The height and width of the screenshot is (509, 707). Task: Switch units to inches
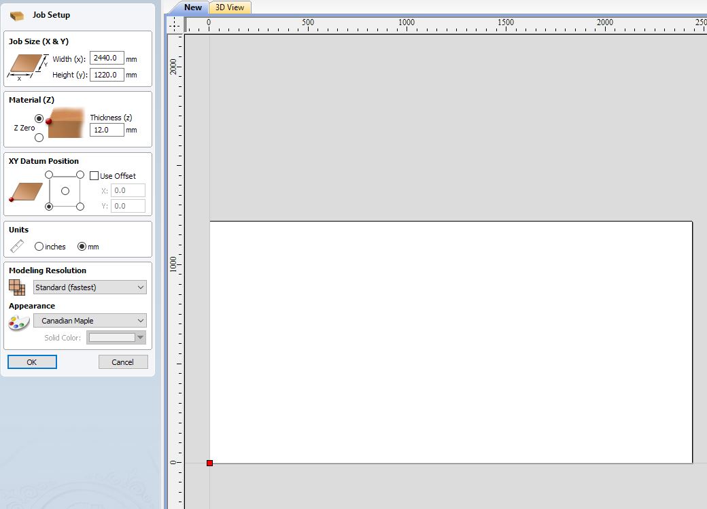tap(39, 247)
